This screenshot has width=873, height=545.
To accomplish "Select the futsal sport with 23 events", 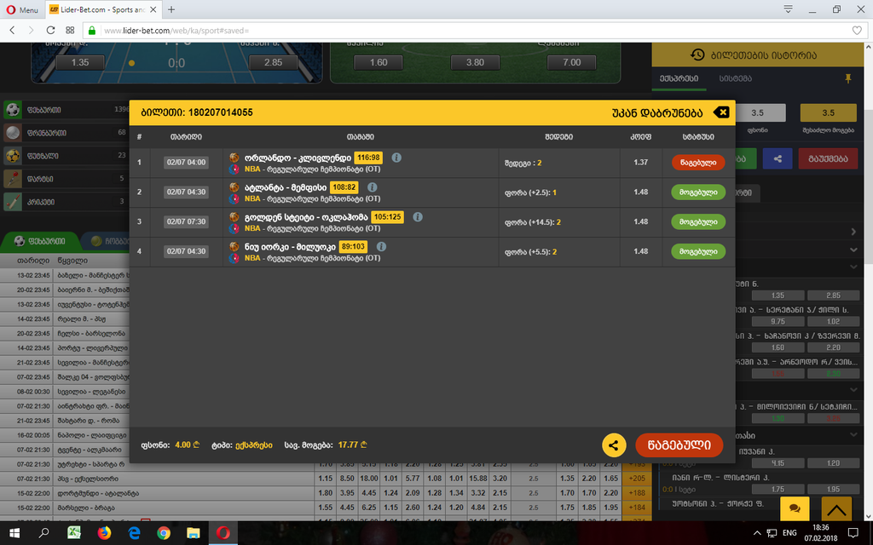I will tap(66, 156).
